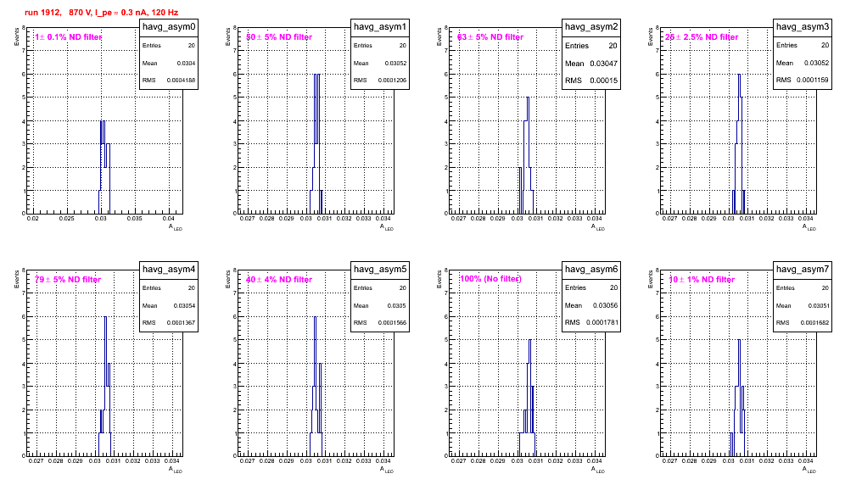
Task: Click the Mean value 0.0305 in havg_asym5
Action: [x=397, y=305]
